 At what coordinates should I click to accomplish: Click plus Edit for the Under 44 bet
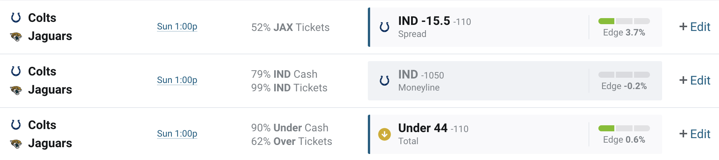[x=695, y=134]
